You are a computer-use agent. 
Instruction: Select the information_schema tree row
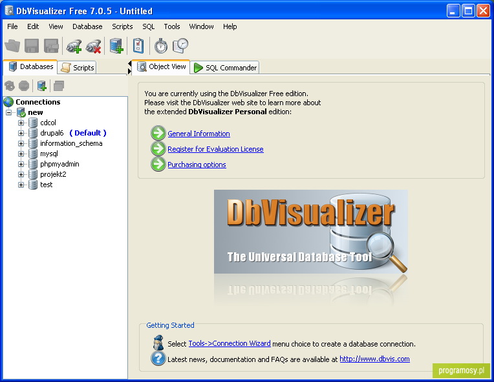point(71,143)
